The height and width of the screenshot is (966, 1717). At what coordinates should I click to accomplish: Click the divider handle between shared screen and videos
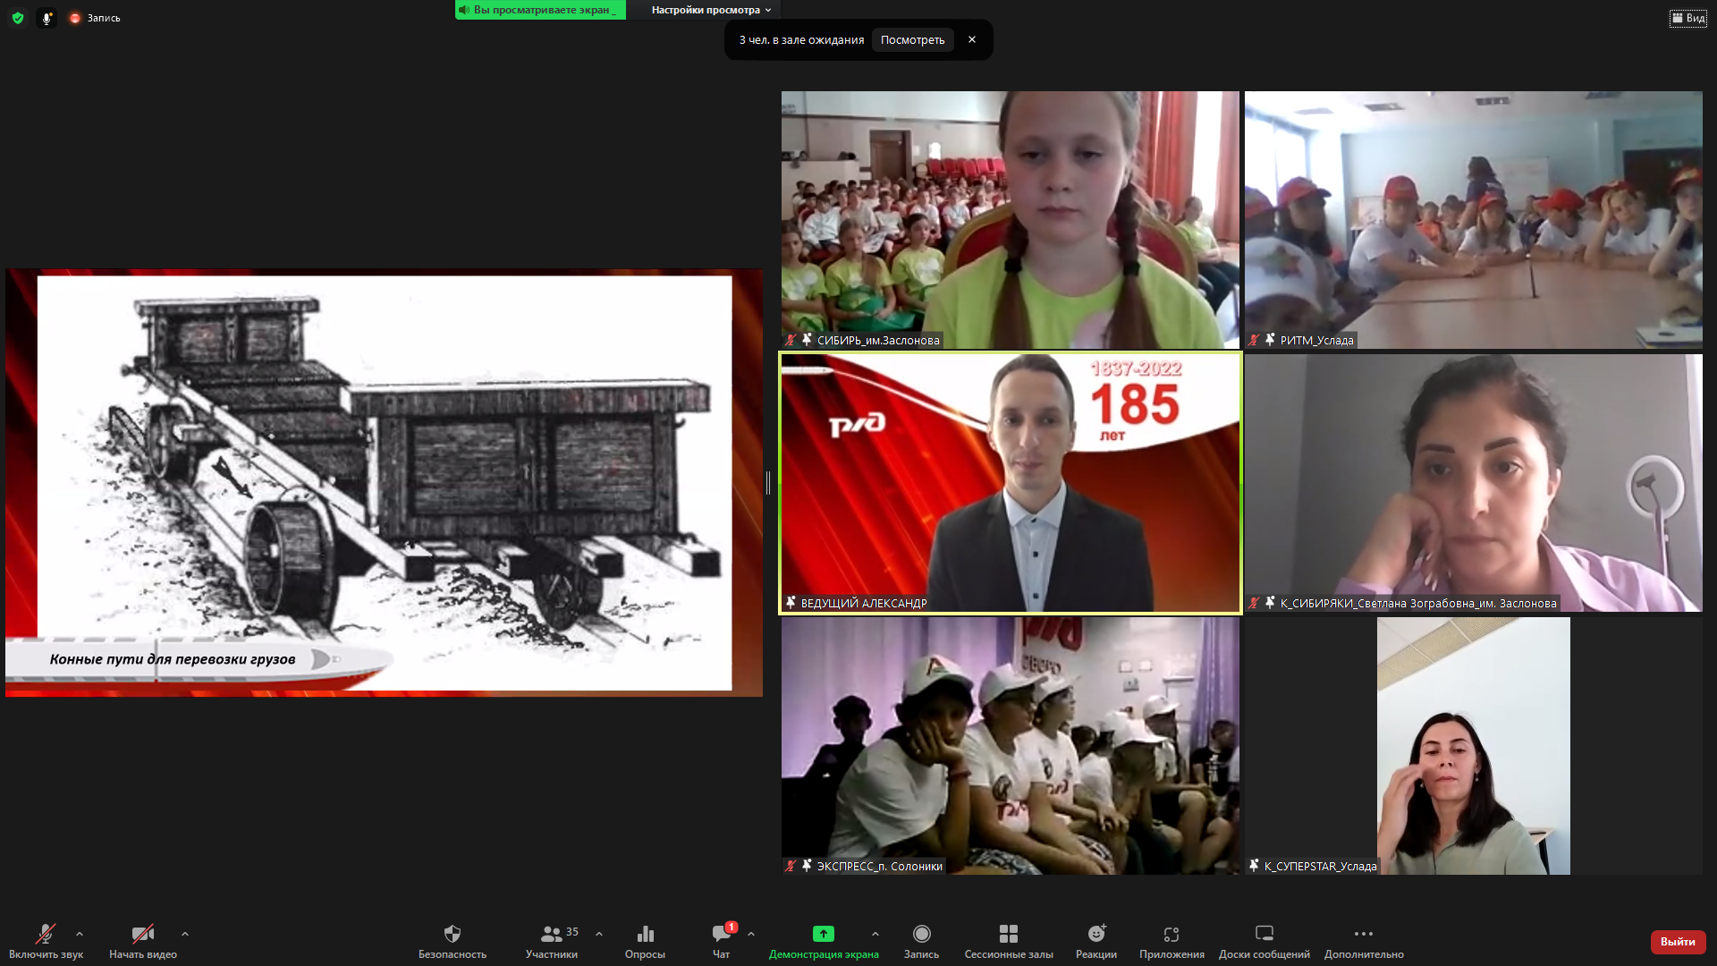768,483
